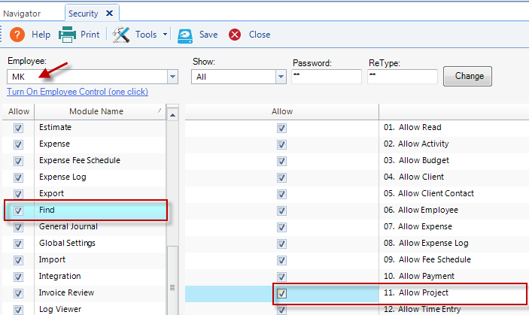Click the Save toolbar label
The width and height of the screenshot is (529, 315).
208,35
